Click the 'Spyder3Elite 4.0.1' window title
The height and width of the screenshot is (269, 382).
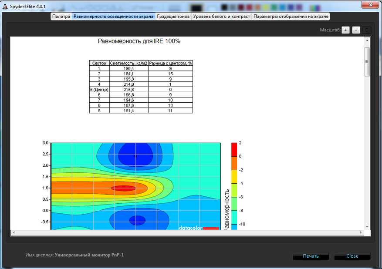[x=28, y=7]
